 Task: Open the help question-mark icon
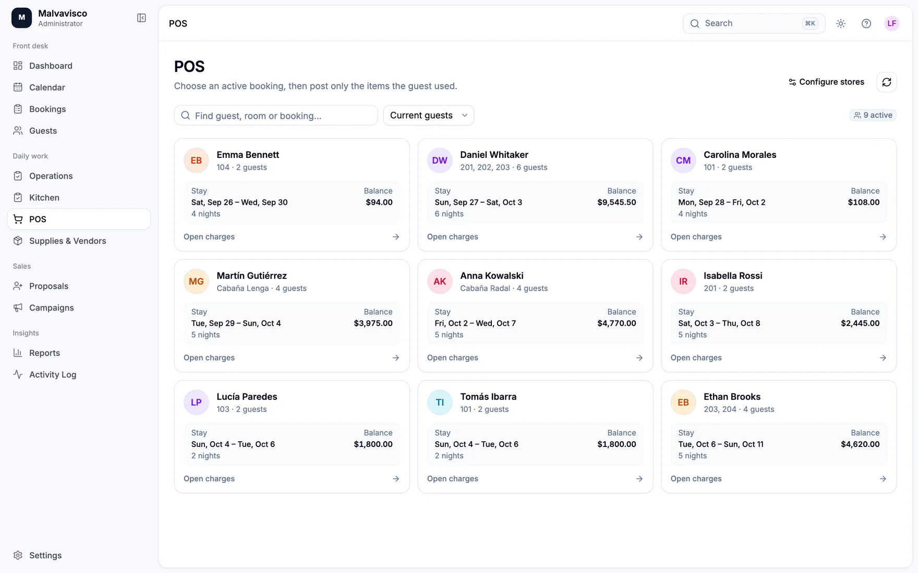tap(866, 23)
